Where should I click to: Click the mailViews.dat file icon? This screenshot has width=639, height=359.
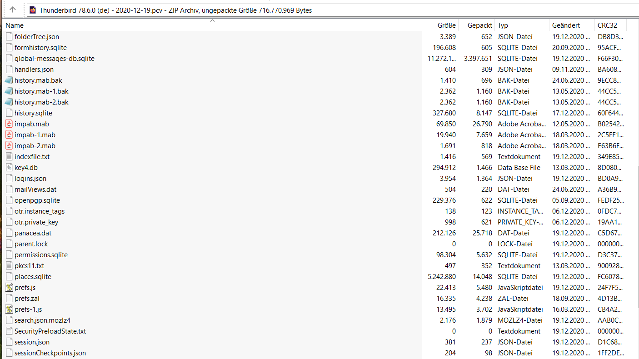click(x=9, y=189)
